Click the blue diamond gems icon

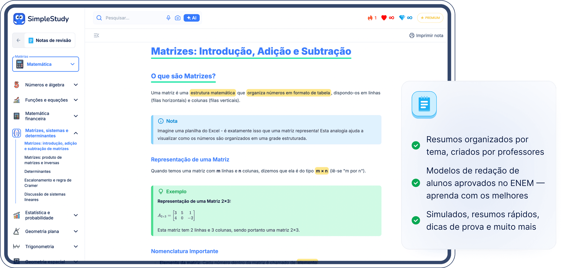point(402,18)
